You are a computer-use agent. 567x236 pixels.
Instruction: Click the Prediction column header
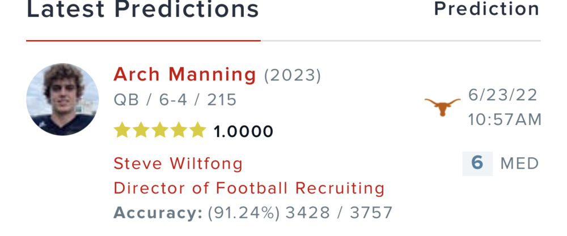coord(486,9)
